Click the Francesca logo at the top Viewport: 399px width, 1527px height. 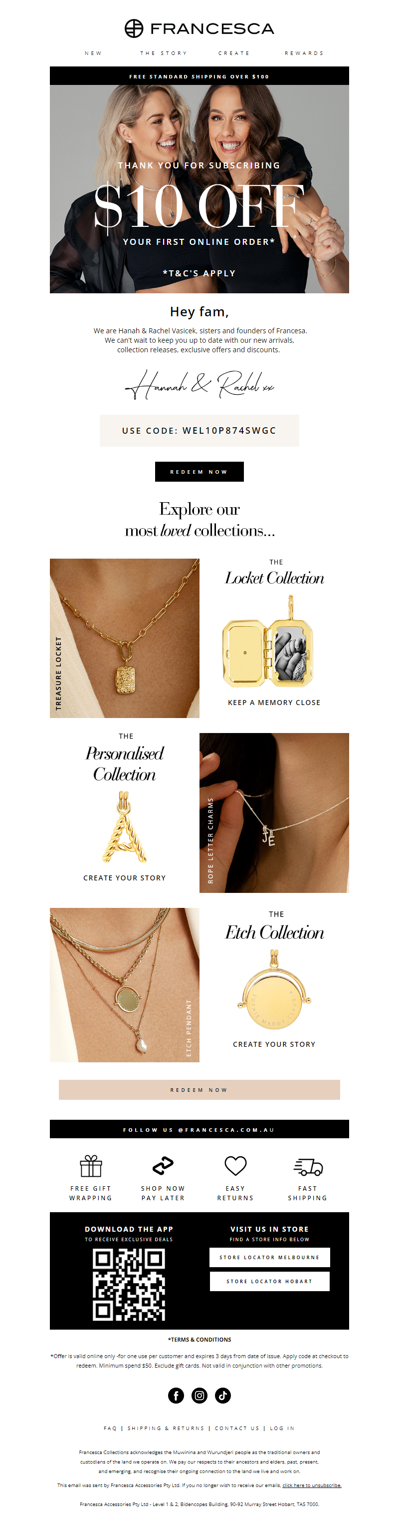199,28
